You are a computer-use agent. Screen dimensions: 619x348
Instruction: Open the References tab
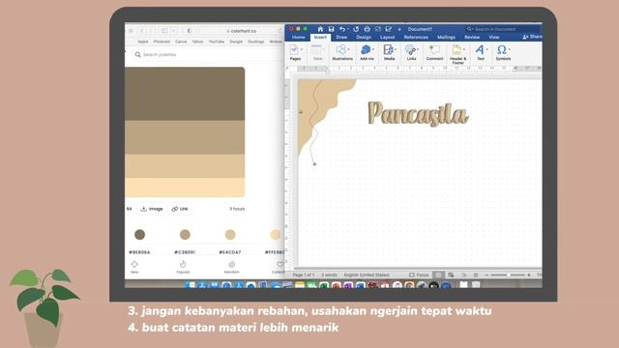[416, 37]
